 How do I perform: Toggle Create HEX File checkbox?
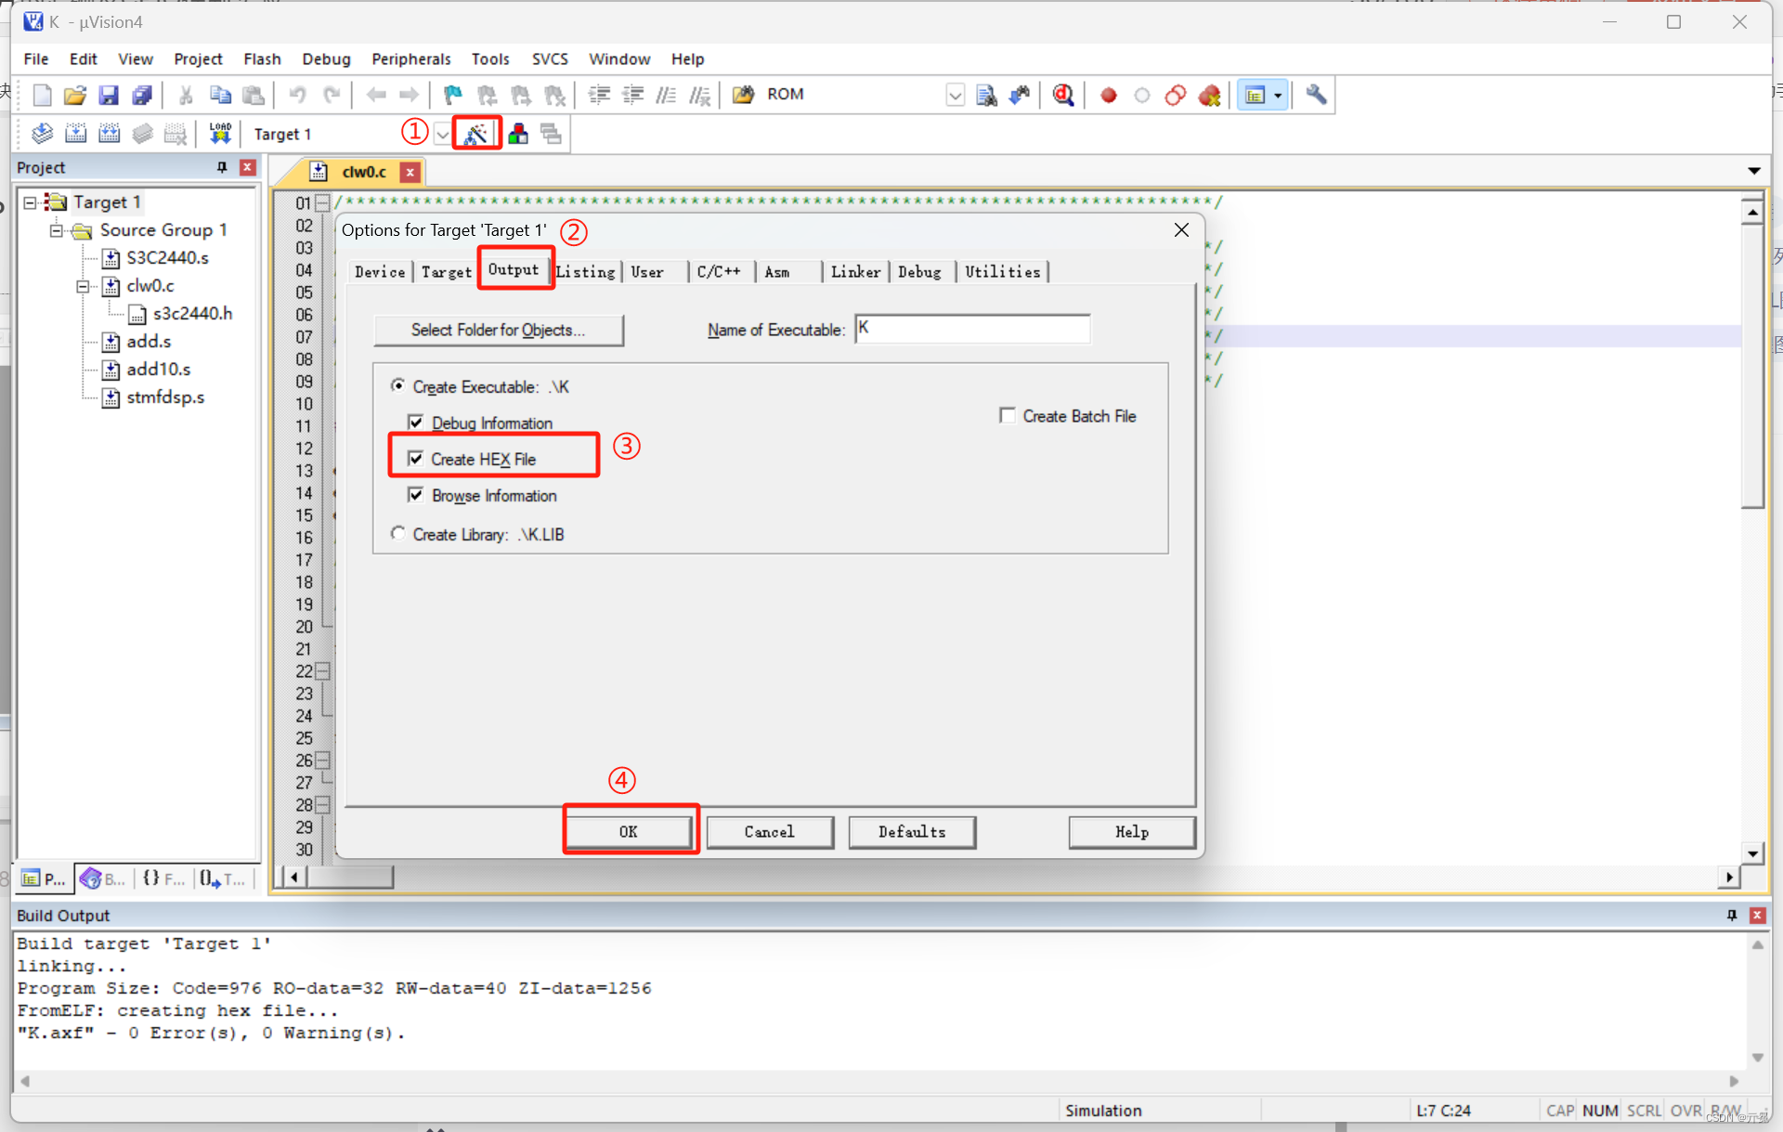415,458
